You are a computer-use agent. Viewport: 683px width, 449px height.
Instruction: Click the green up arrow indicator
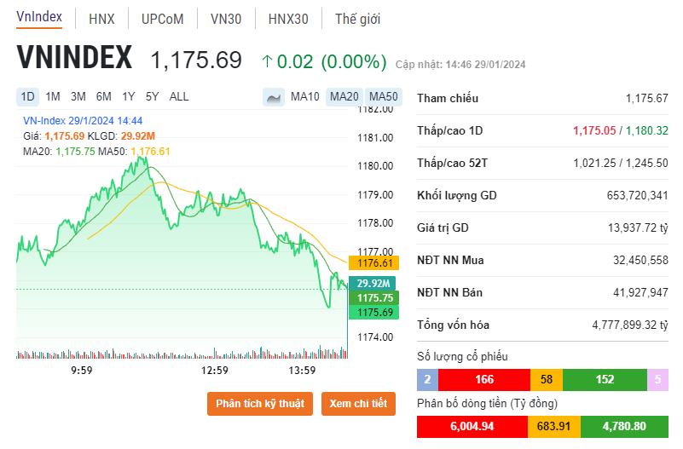tap(267, 60)
